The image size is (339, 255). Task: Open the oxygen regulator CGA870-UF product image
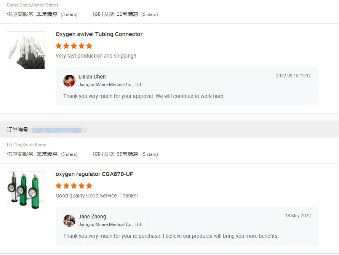coord(26,190)
